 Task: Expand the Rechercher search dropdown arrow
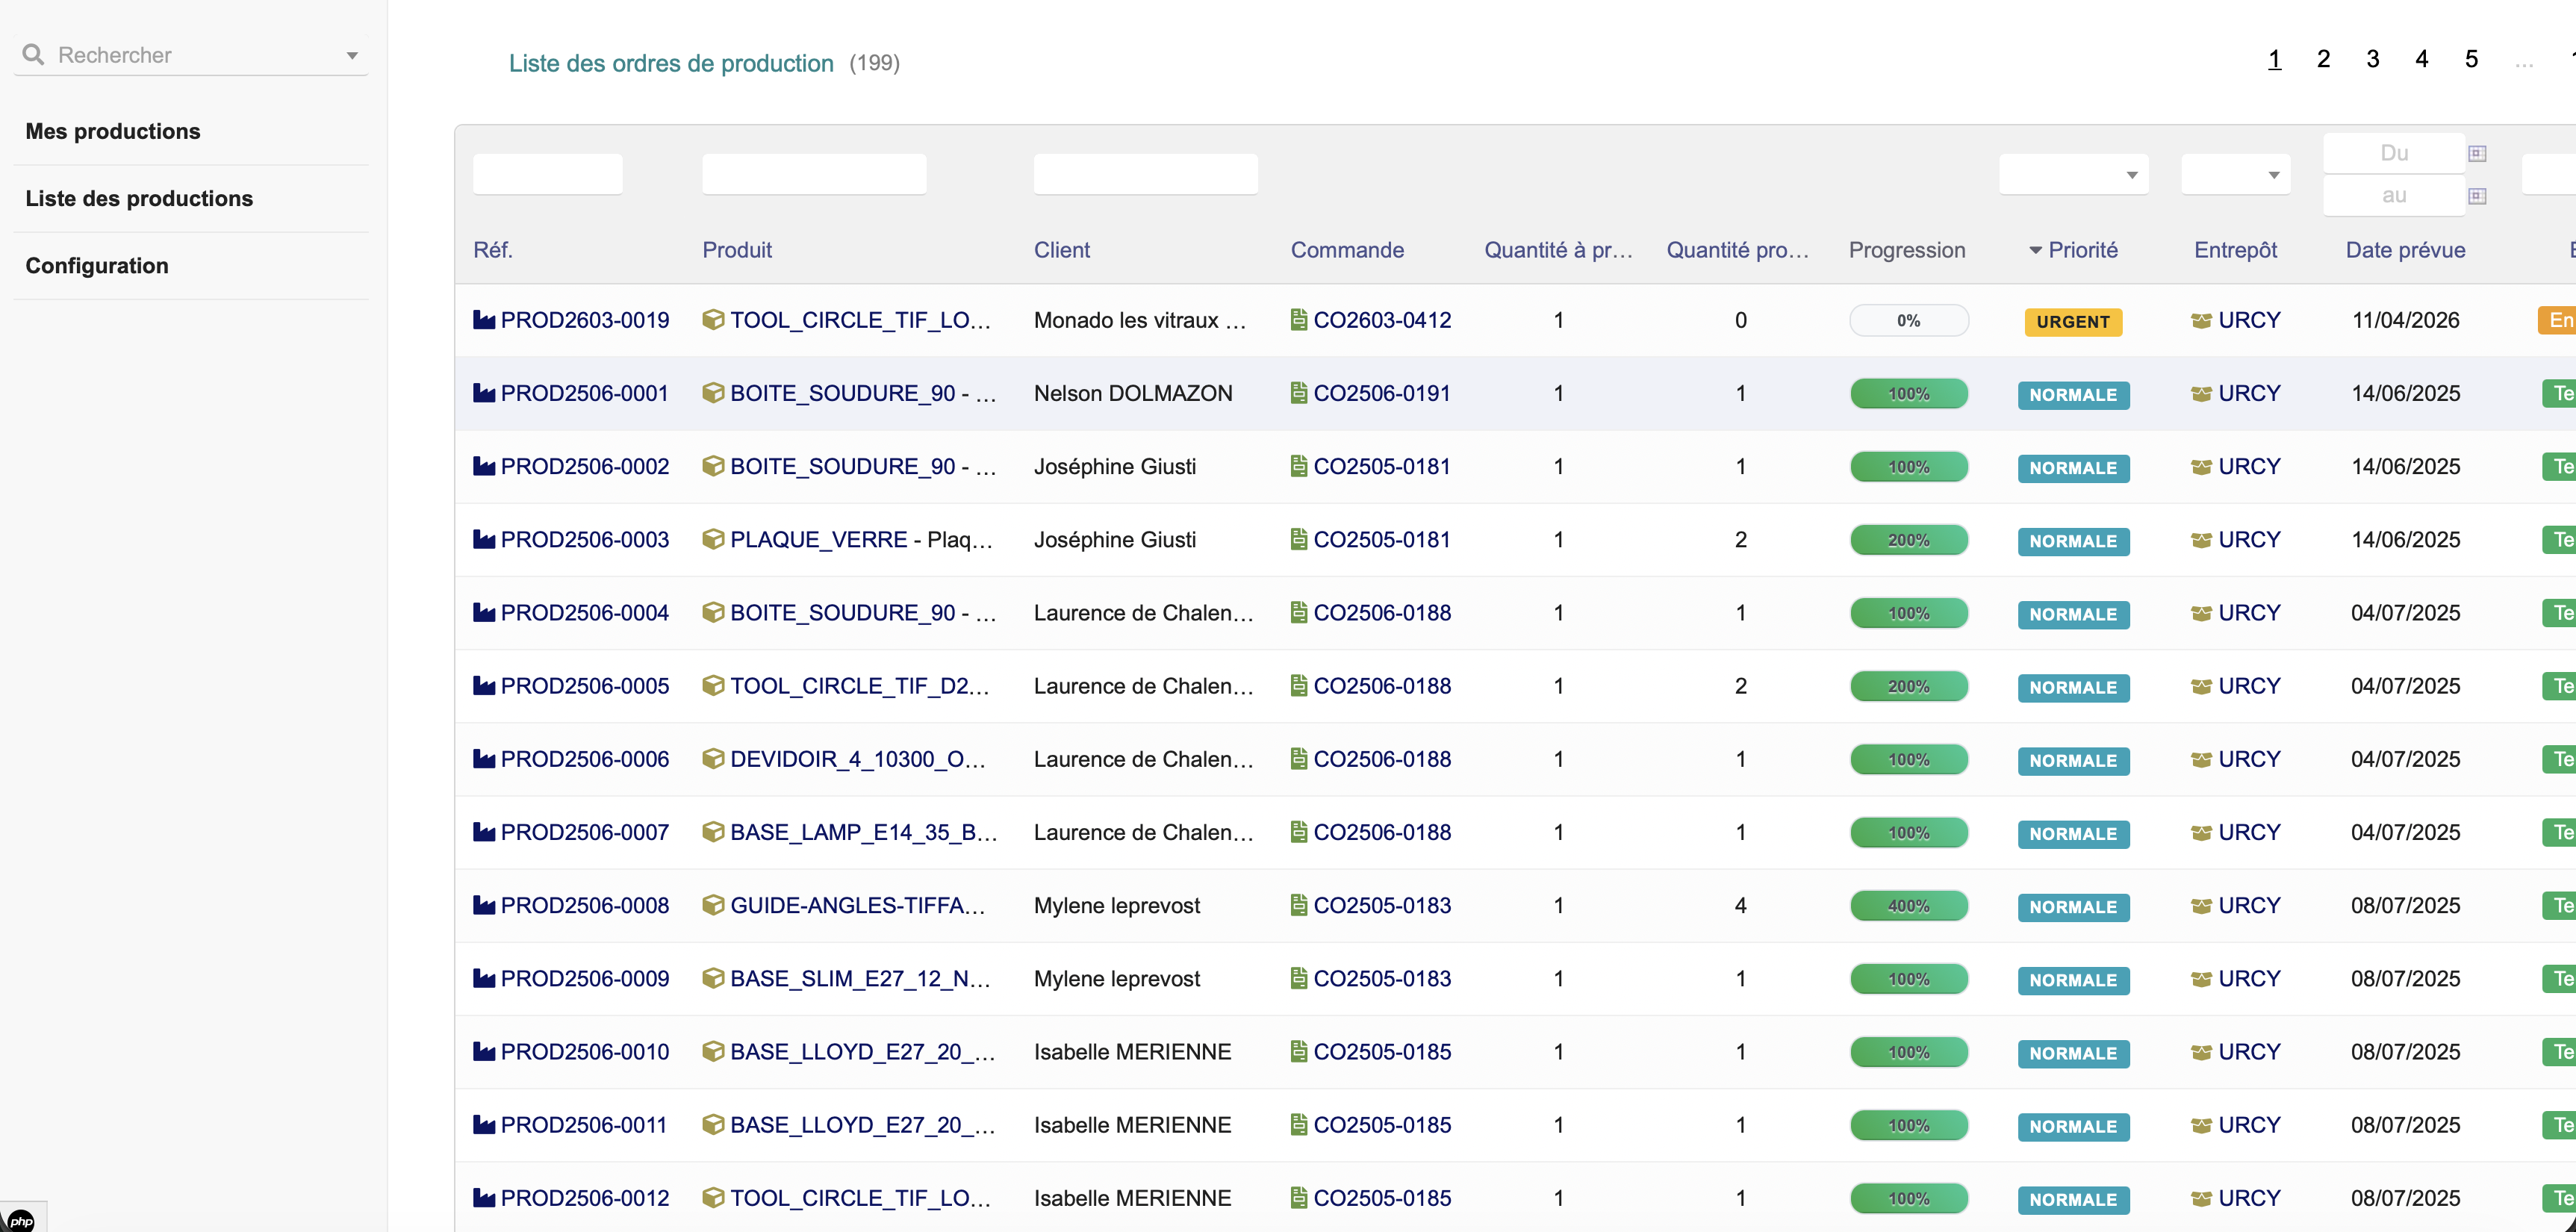click(352, 55)
